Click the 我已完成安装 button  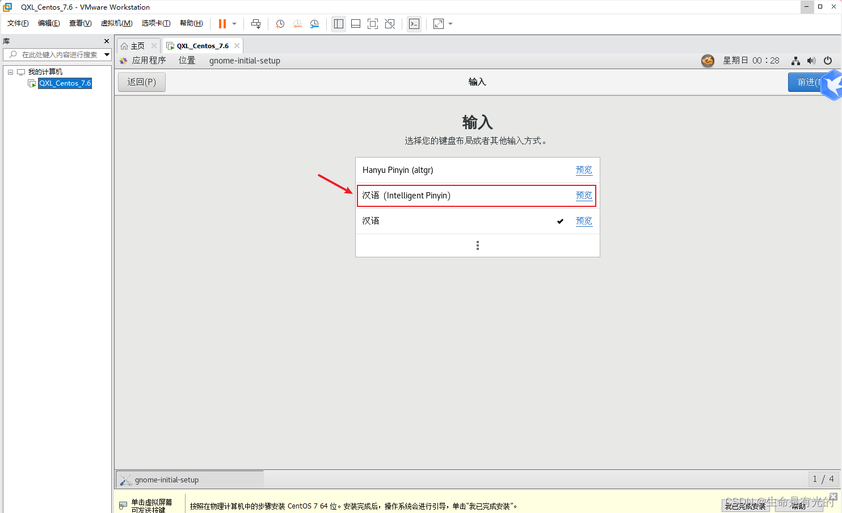pyautogui.click(x=745, y=506)
